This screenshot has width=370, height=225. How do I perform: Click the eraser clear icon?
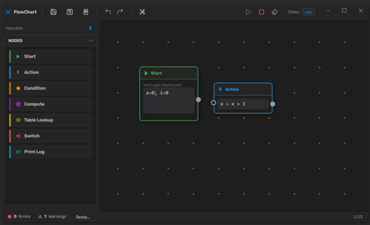275,12
